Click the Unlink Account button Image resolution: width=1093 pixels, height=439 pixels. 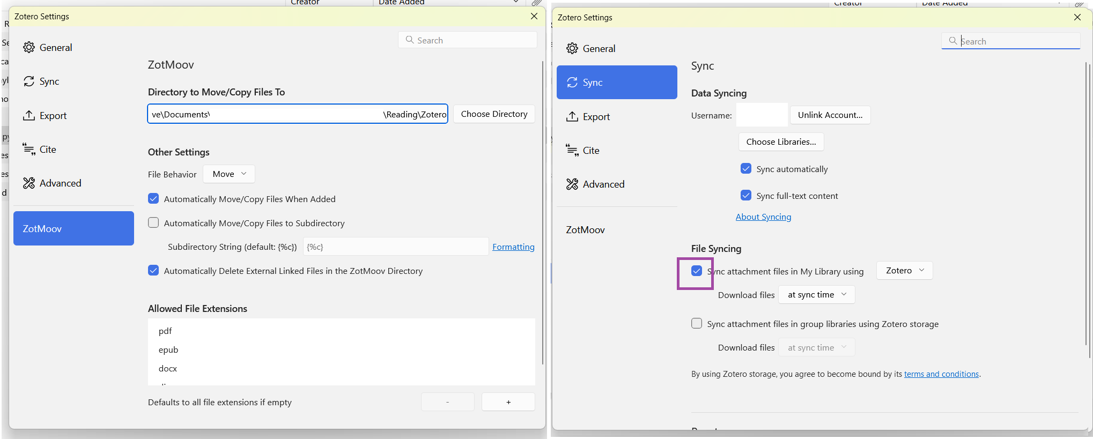(x=830, y=115)
